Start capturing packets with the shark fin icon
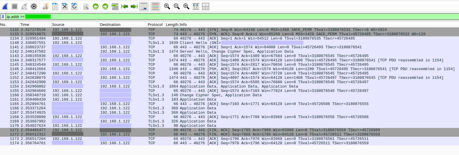This screenshot has width=459, height=155. point(5,6)
